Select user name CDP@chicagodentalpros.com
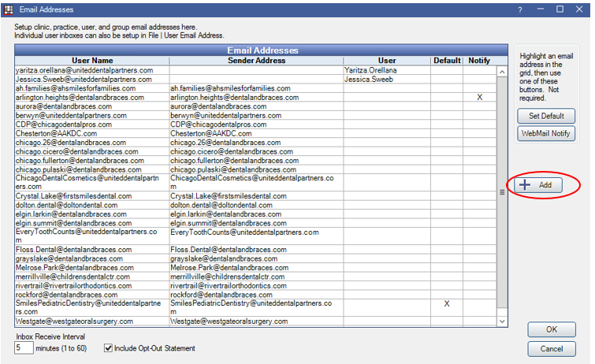595x364 pixels. click(64, 124)
